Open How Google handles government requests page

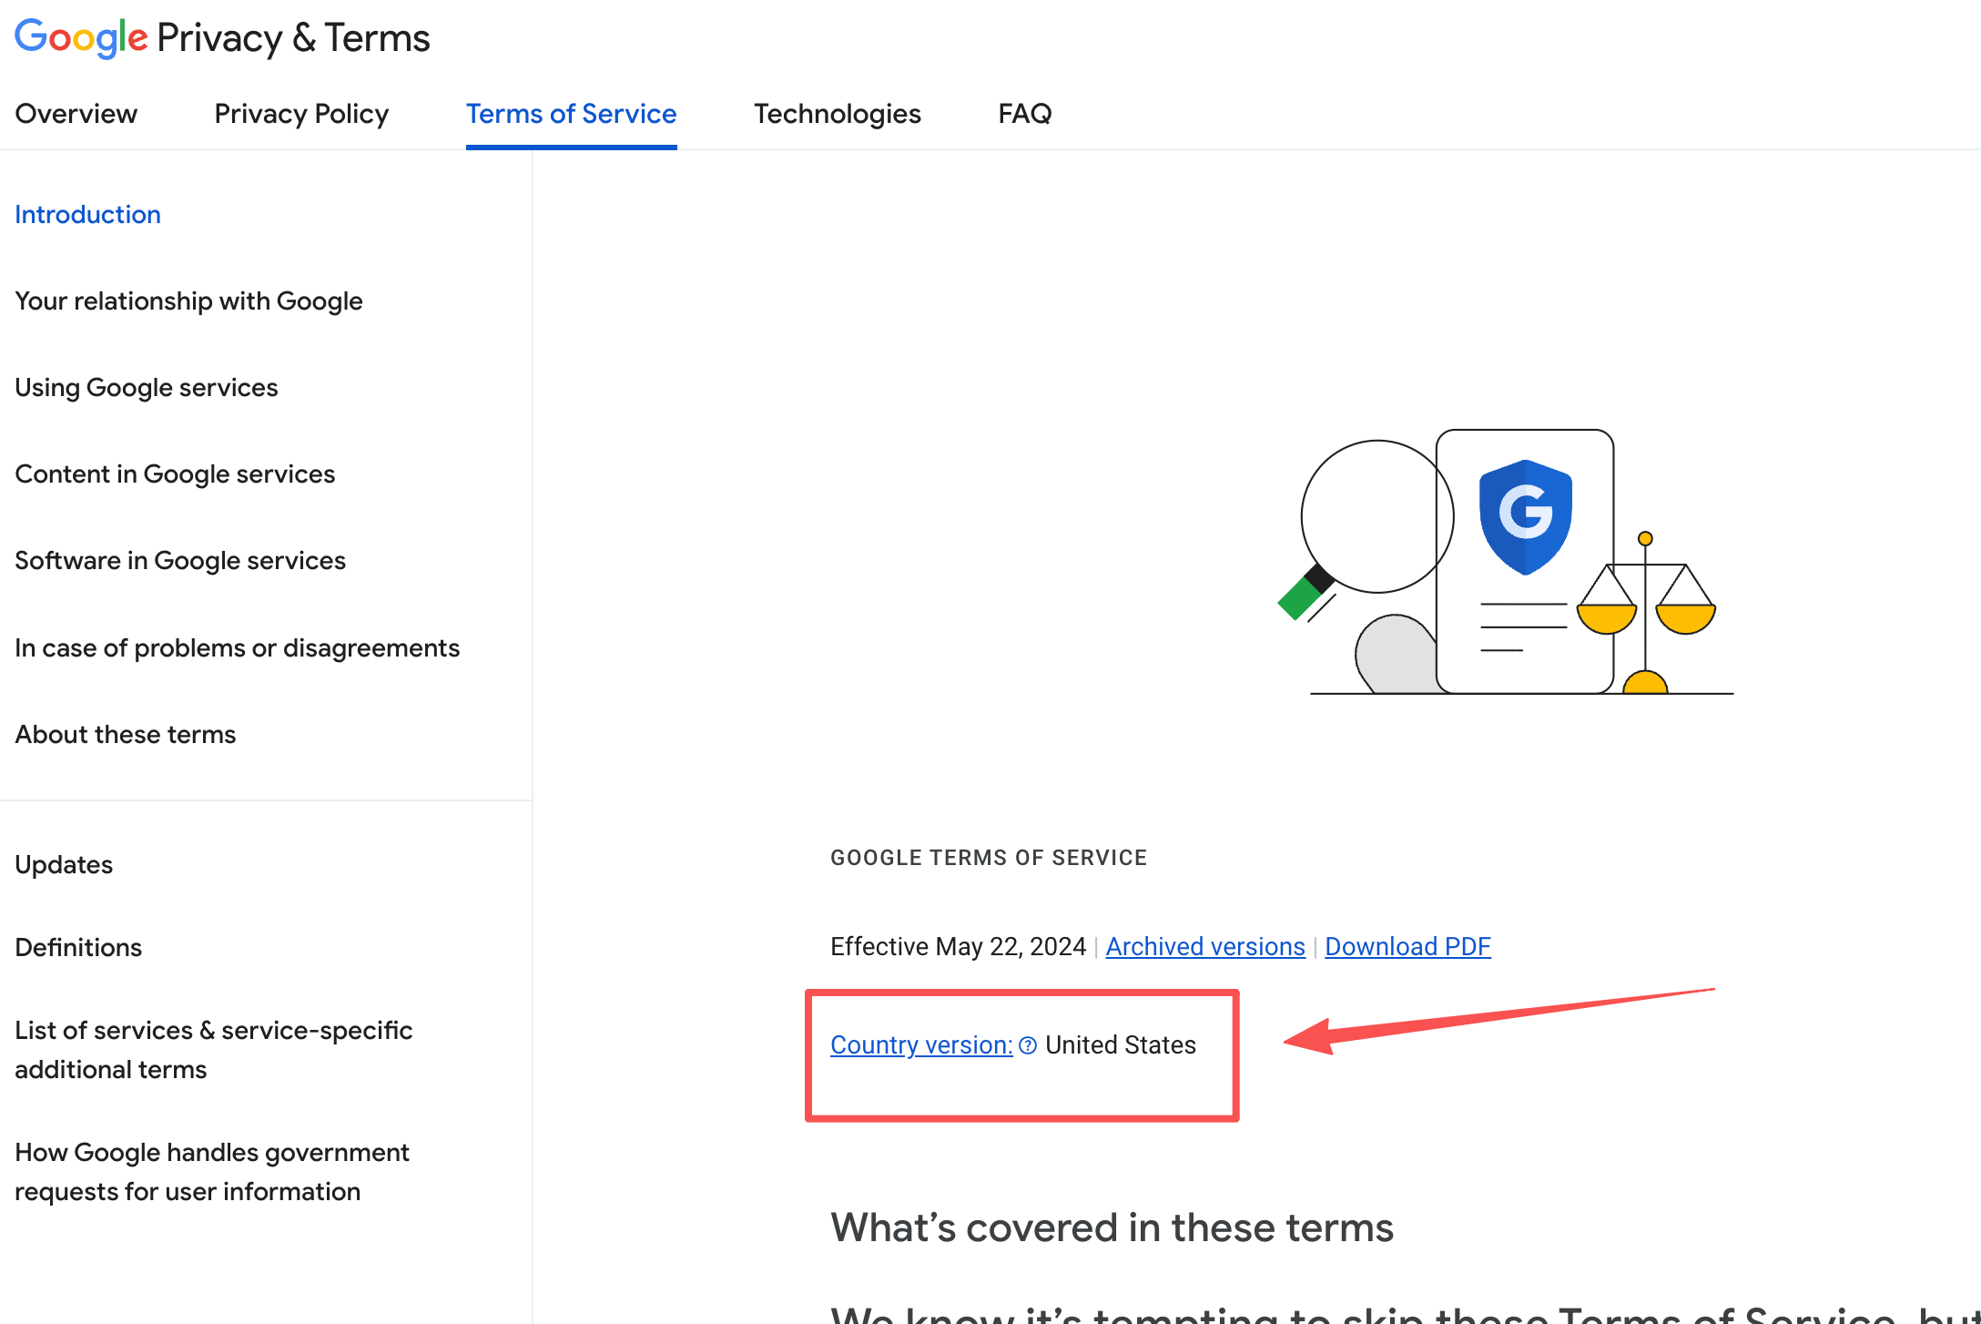(212, 1172)
